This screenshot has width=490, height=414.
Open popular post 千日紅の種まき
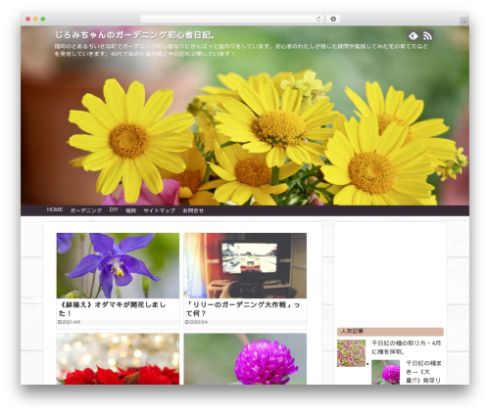pyautogui.click(x=423, y=372)
